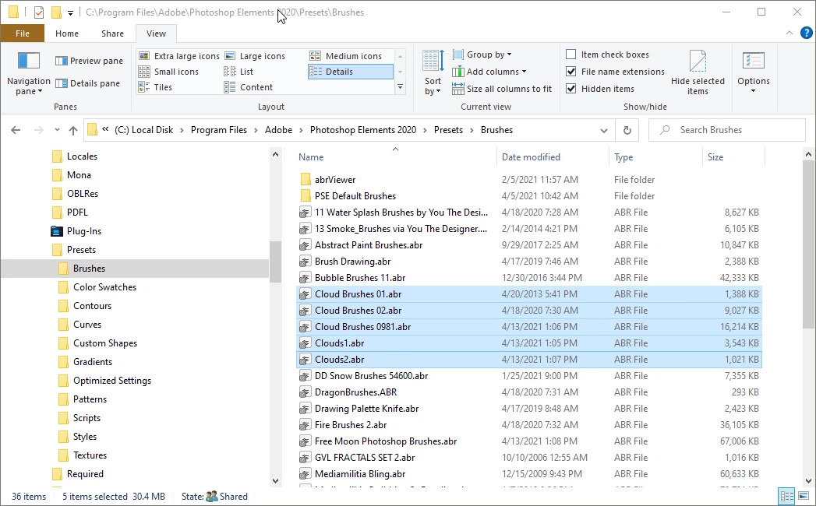Image resolution: width=816 pixels, height=506 pixels.
Task: Open Options dropdown arrow
Action: (753, 92)
